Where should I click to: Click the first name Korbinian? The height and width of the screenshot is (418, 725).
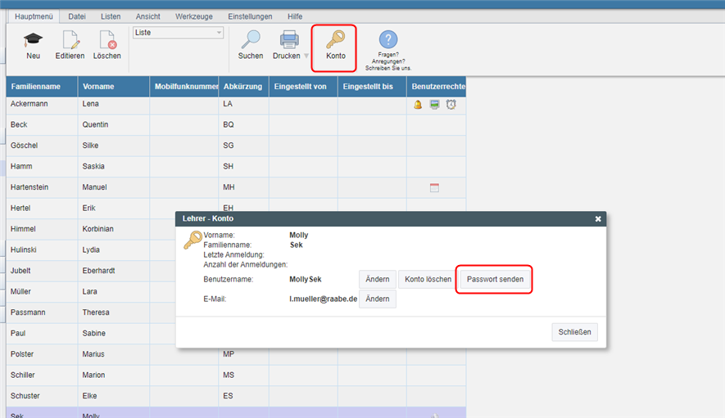pyautogui.click(x=97, y=228)
